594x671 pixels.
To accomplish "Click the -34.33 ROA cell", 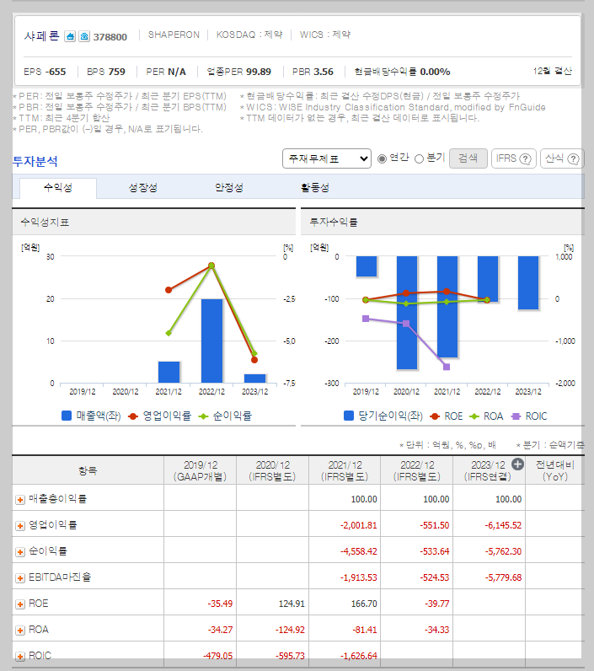I will (436, 630).
